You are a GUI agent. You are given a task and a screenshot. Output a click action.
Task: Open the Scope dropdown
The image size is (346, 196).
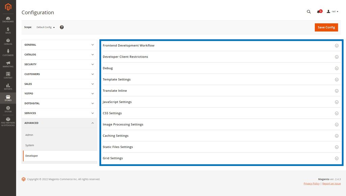(45, 27)
